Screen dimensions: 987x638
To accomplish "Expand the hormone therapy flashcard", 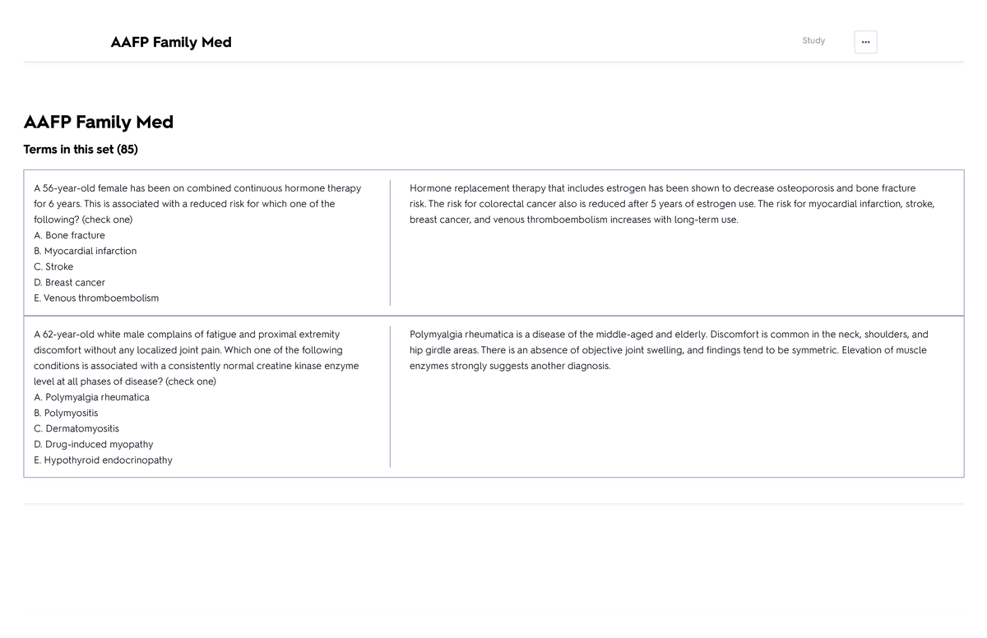I will pos(493,242).
